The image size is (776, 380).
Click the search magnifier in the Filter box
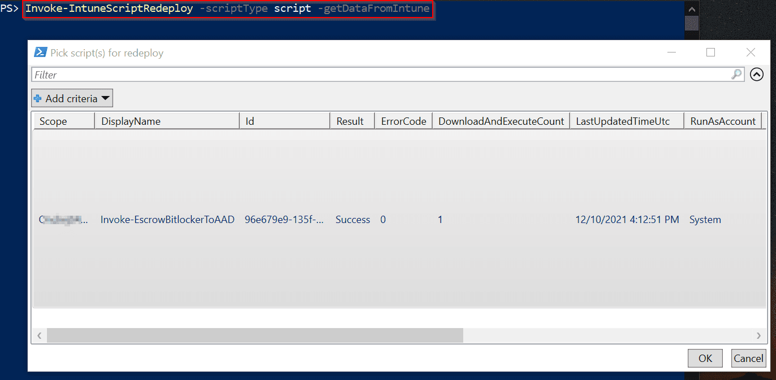point(736,74)
